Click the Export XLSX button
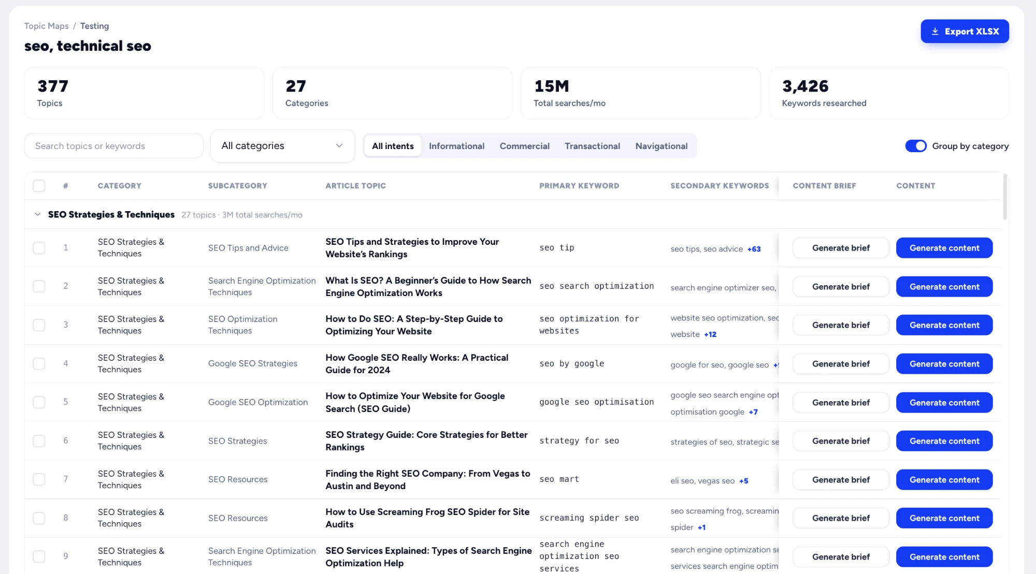This screenshot has width=1036, height=574. click(965, 31)
